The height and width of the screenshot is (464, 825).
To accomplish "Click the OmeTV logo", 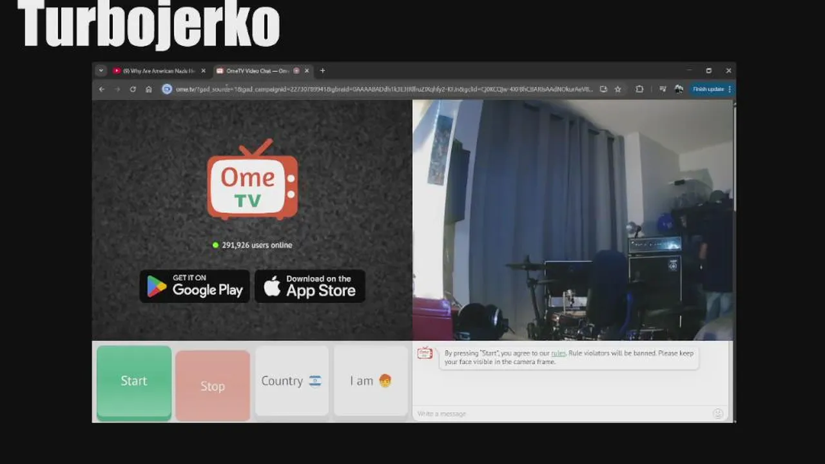I will [x=253, y=179].
